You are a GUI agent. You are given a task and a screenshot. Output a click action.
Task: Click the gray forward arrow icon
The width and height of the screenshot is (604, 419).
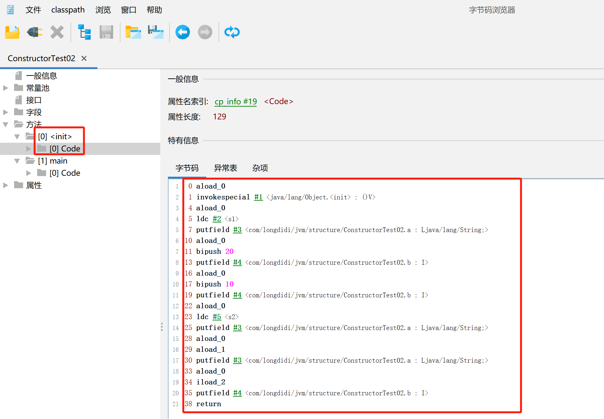point(205,32)
